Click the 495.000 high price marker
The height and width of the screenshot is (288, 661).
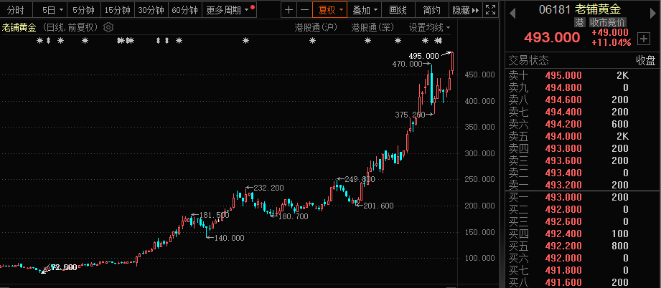tap(423, 55)
